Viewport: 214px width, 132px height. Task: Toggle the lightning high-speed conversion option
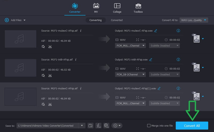(x=98, y=126)
